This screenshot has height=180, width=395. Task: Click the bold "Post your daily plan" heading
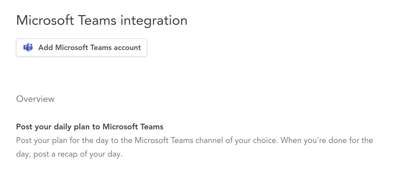[x=90, y=127]
